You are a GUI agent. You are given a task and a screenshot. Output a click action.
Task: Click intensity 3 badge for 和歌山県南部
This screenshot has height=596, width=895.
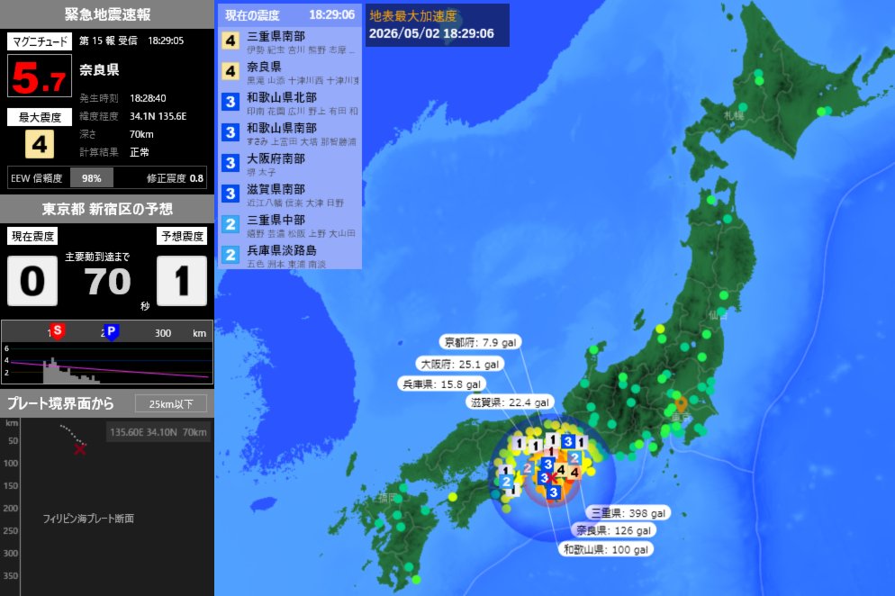click(231, 132)
